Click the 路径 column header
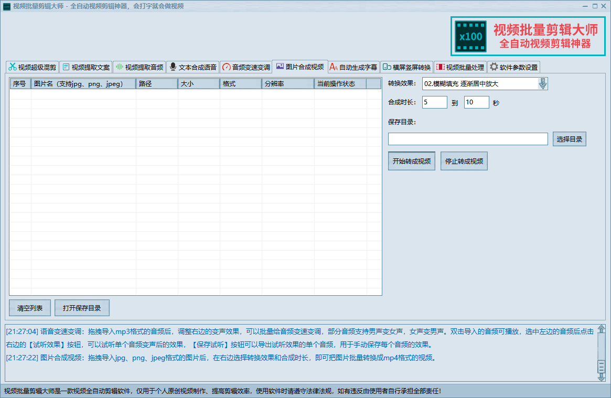The image size is (611, 398). [157, 84]
